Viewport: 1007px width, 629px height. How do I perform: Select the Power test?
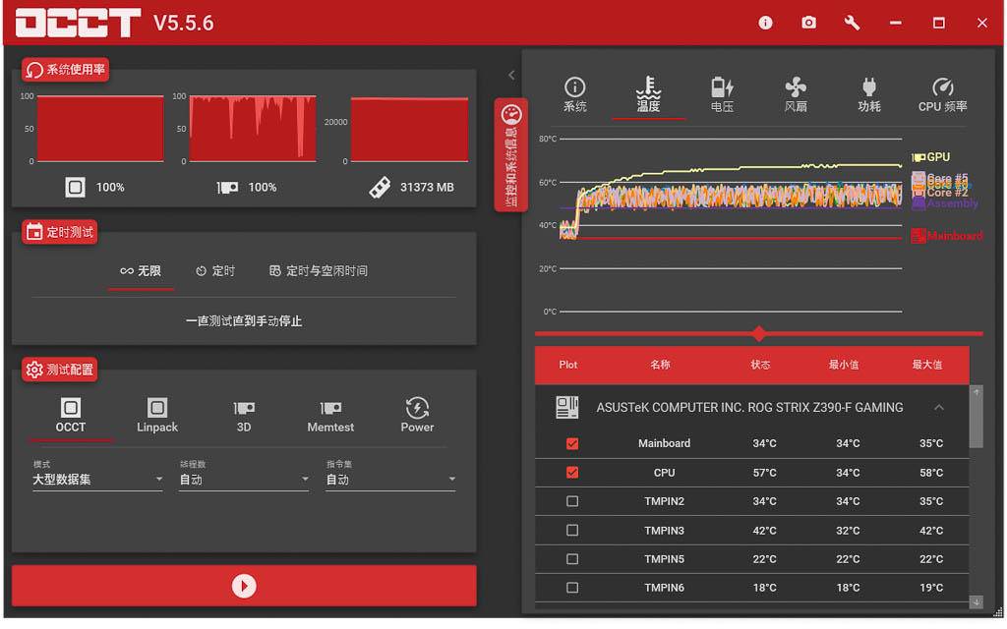[417, 416]
